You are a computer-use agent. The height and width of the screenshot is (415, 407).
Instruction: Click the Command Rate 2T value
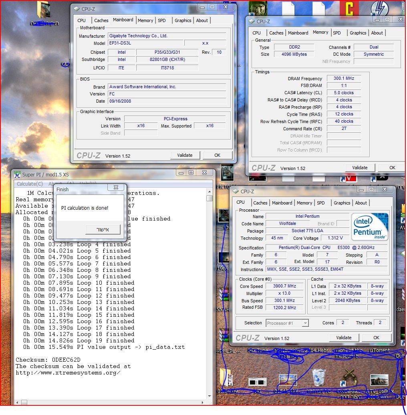(344, 128)
